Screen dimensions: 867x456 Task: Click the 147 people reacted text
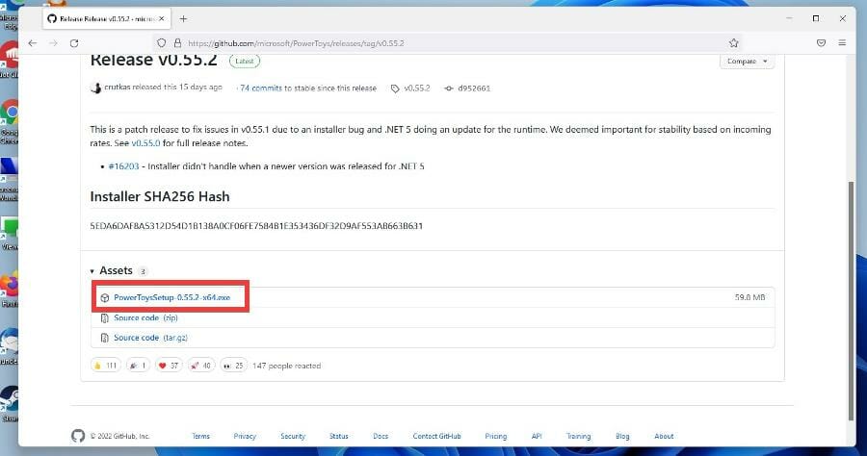(286, 366)
